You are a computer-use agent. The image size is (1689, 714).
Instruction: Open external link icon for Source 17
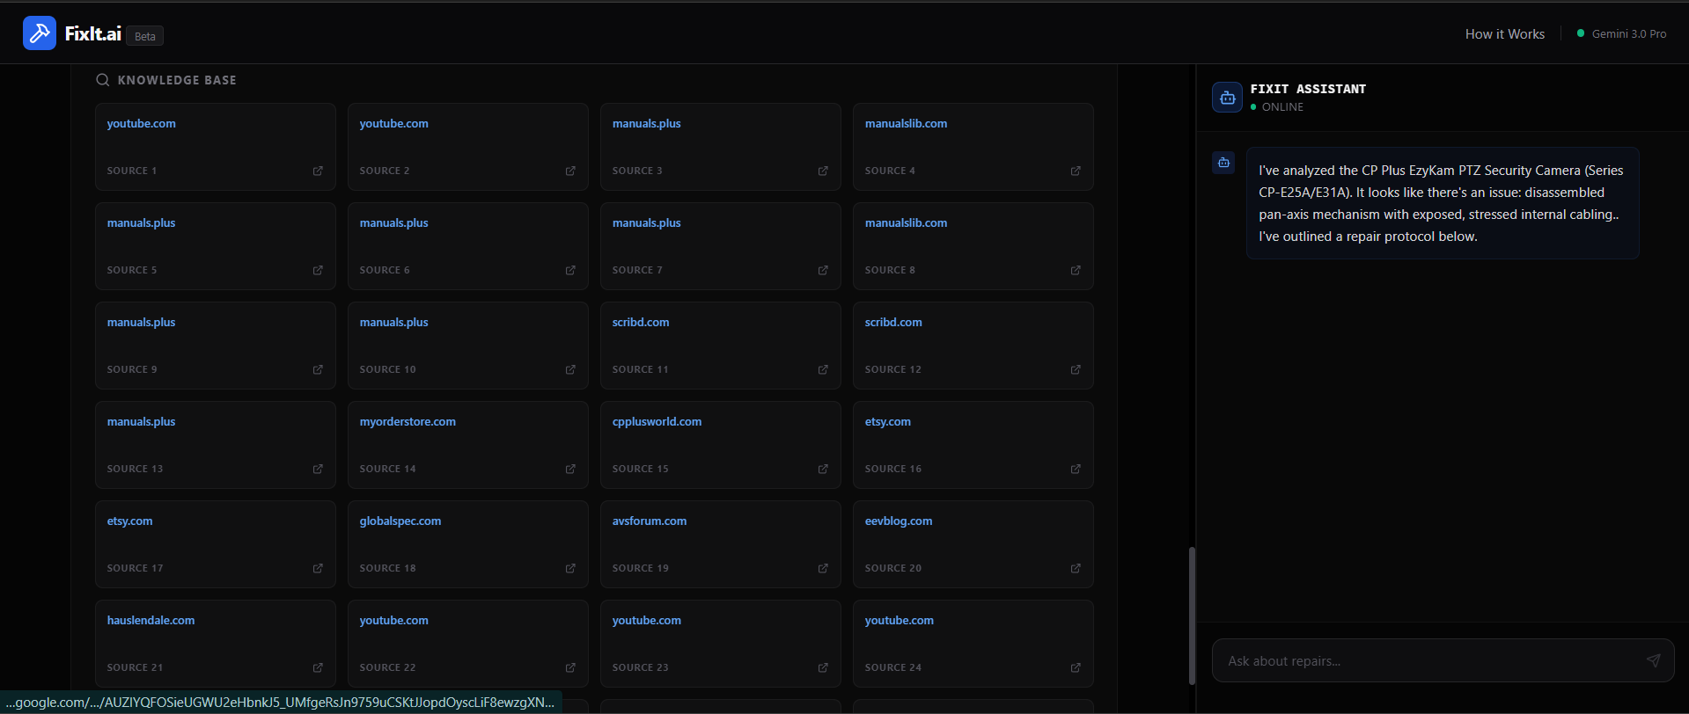[318, 568]
